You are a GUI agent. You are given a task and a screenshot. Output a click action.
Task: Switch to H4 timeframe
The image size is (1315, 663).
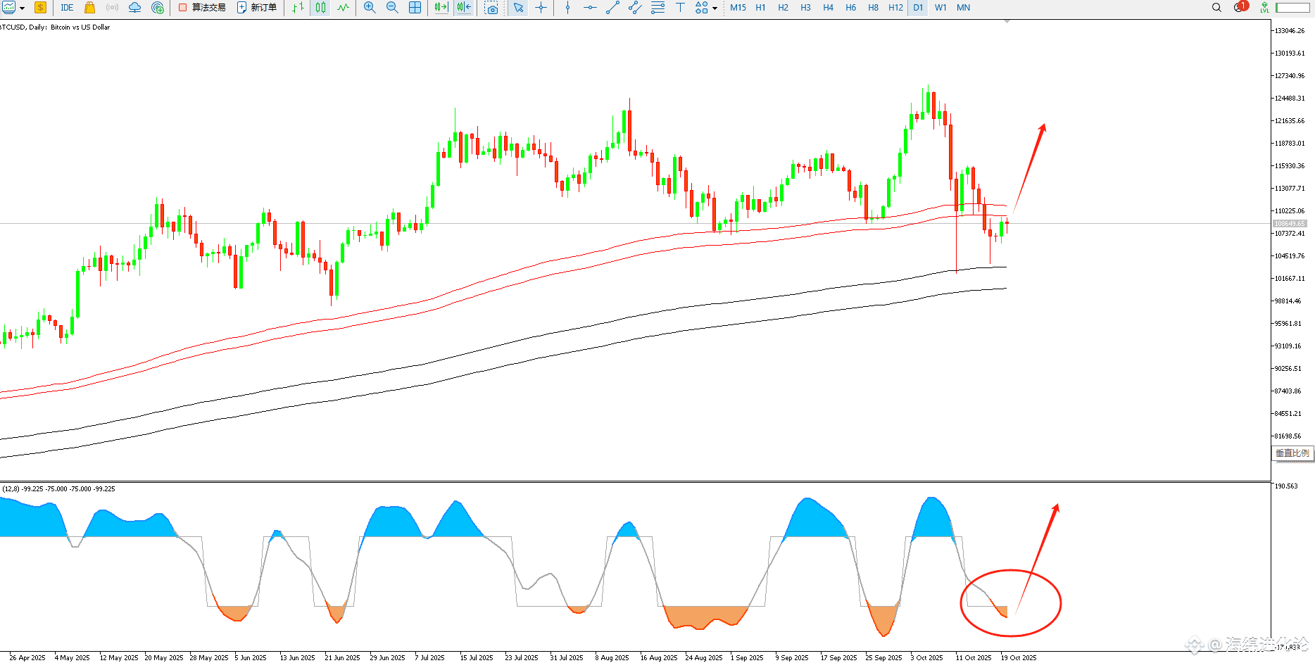[828, 8]
